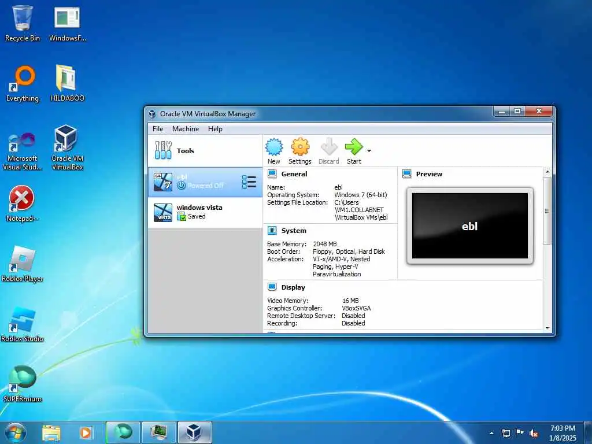592x444 pixels.
Task: Click the System section header
Action: 294,231
